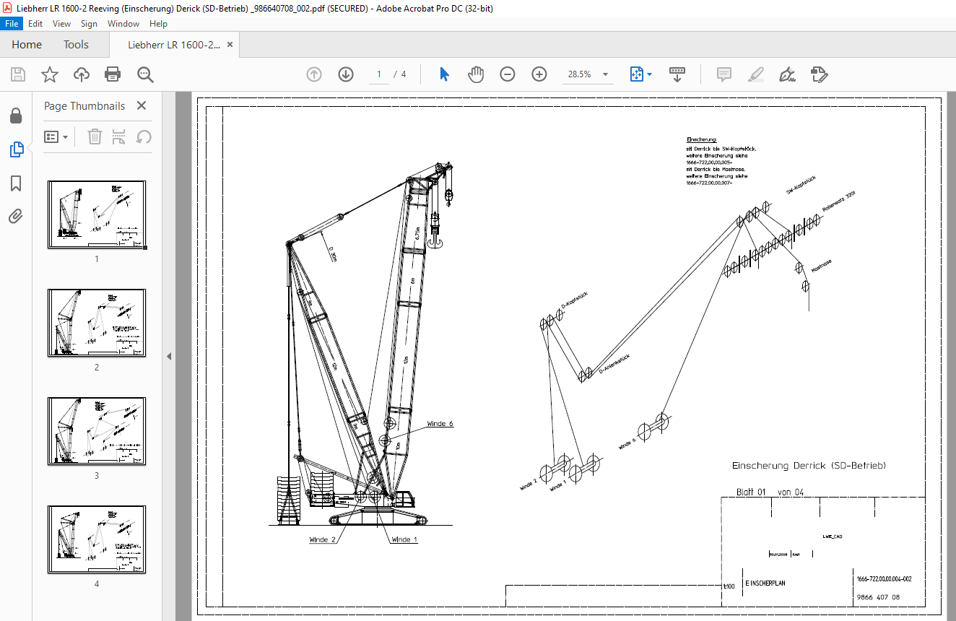Select the Highlight text pen tool

755,74
